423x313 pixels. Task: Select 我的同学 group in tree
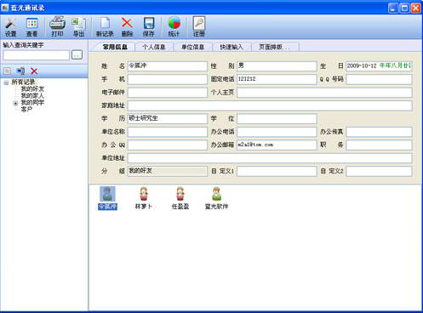coord(32,102)
